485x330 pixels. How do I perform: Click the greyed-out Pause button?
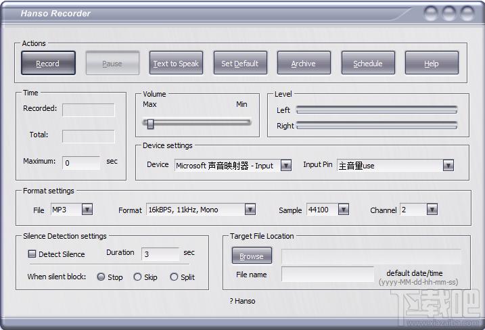tap(112, 63)
